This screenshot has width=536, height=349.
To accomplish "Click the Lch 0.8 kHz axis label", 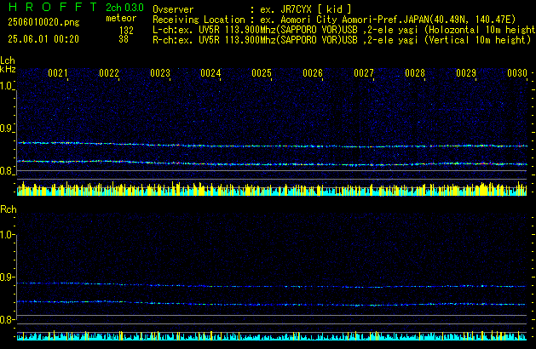I will pos(6,170).
